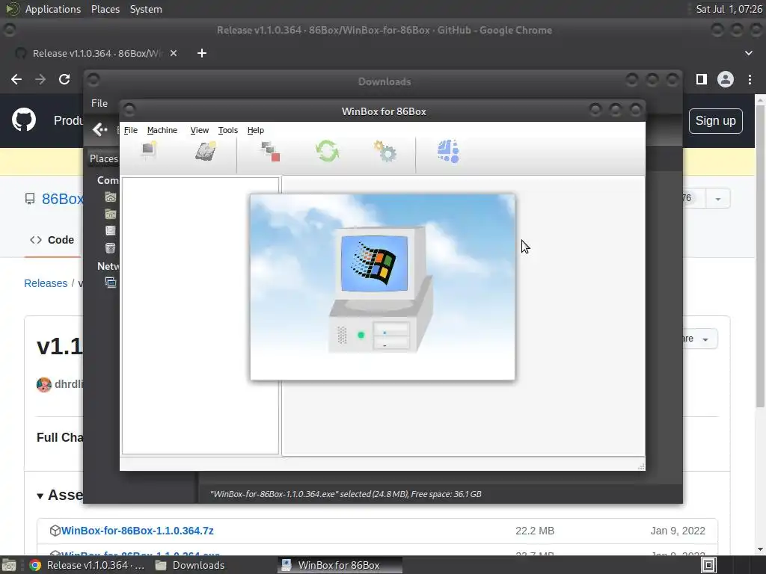Image resolution: width=766 pixels, height=574 pixels.
Task: Click Show Desktop icon in bottom panel
Action: click(x=9, y=565)
